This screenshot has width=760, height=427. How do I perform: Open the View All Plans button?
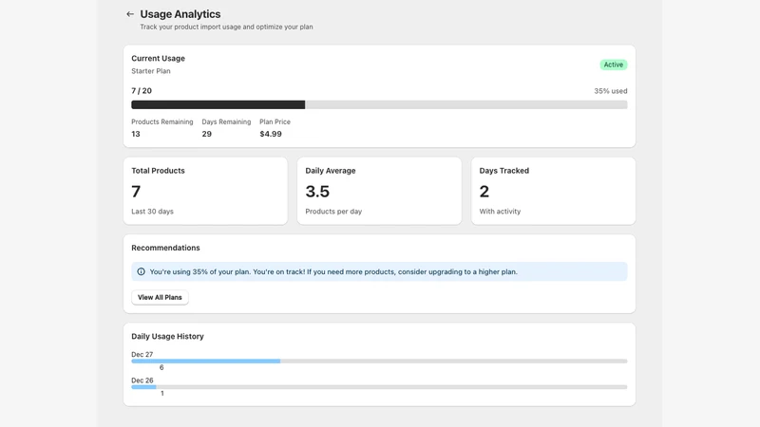tap(160, 297)
